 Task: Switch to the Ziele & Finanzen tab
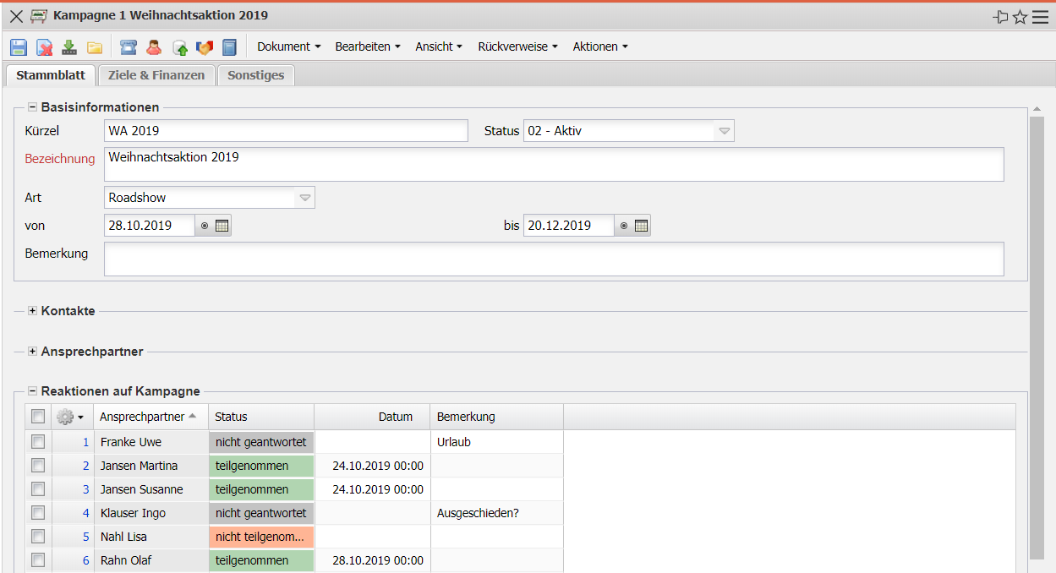[x=156, y=75]
